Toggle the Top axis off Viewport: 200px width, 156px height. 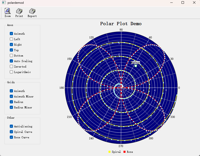point(11,50)
